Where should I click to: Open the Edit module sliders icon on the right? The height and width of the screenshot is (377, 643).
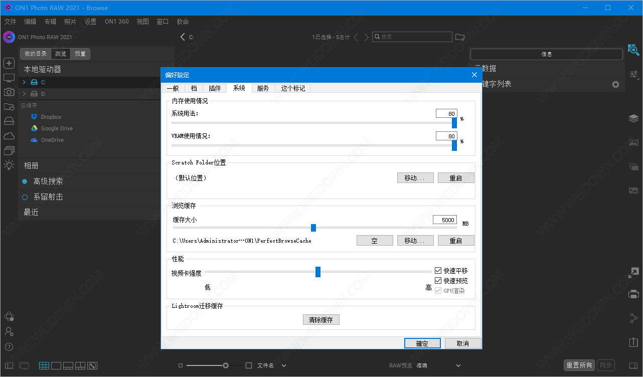(634, 74)
